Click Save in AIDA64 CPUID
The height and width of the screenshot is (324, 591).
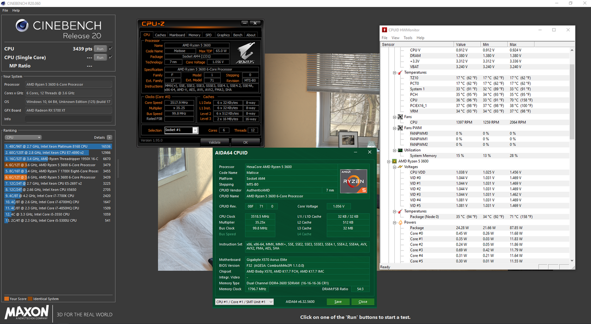(338, 302)
